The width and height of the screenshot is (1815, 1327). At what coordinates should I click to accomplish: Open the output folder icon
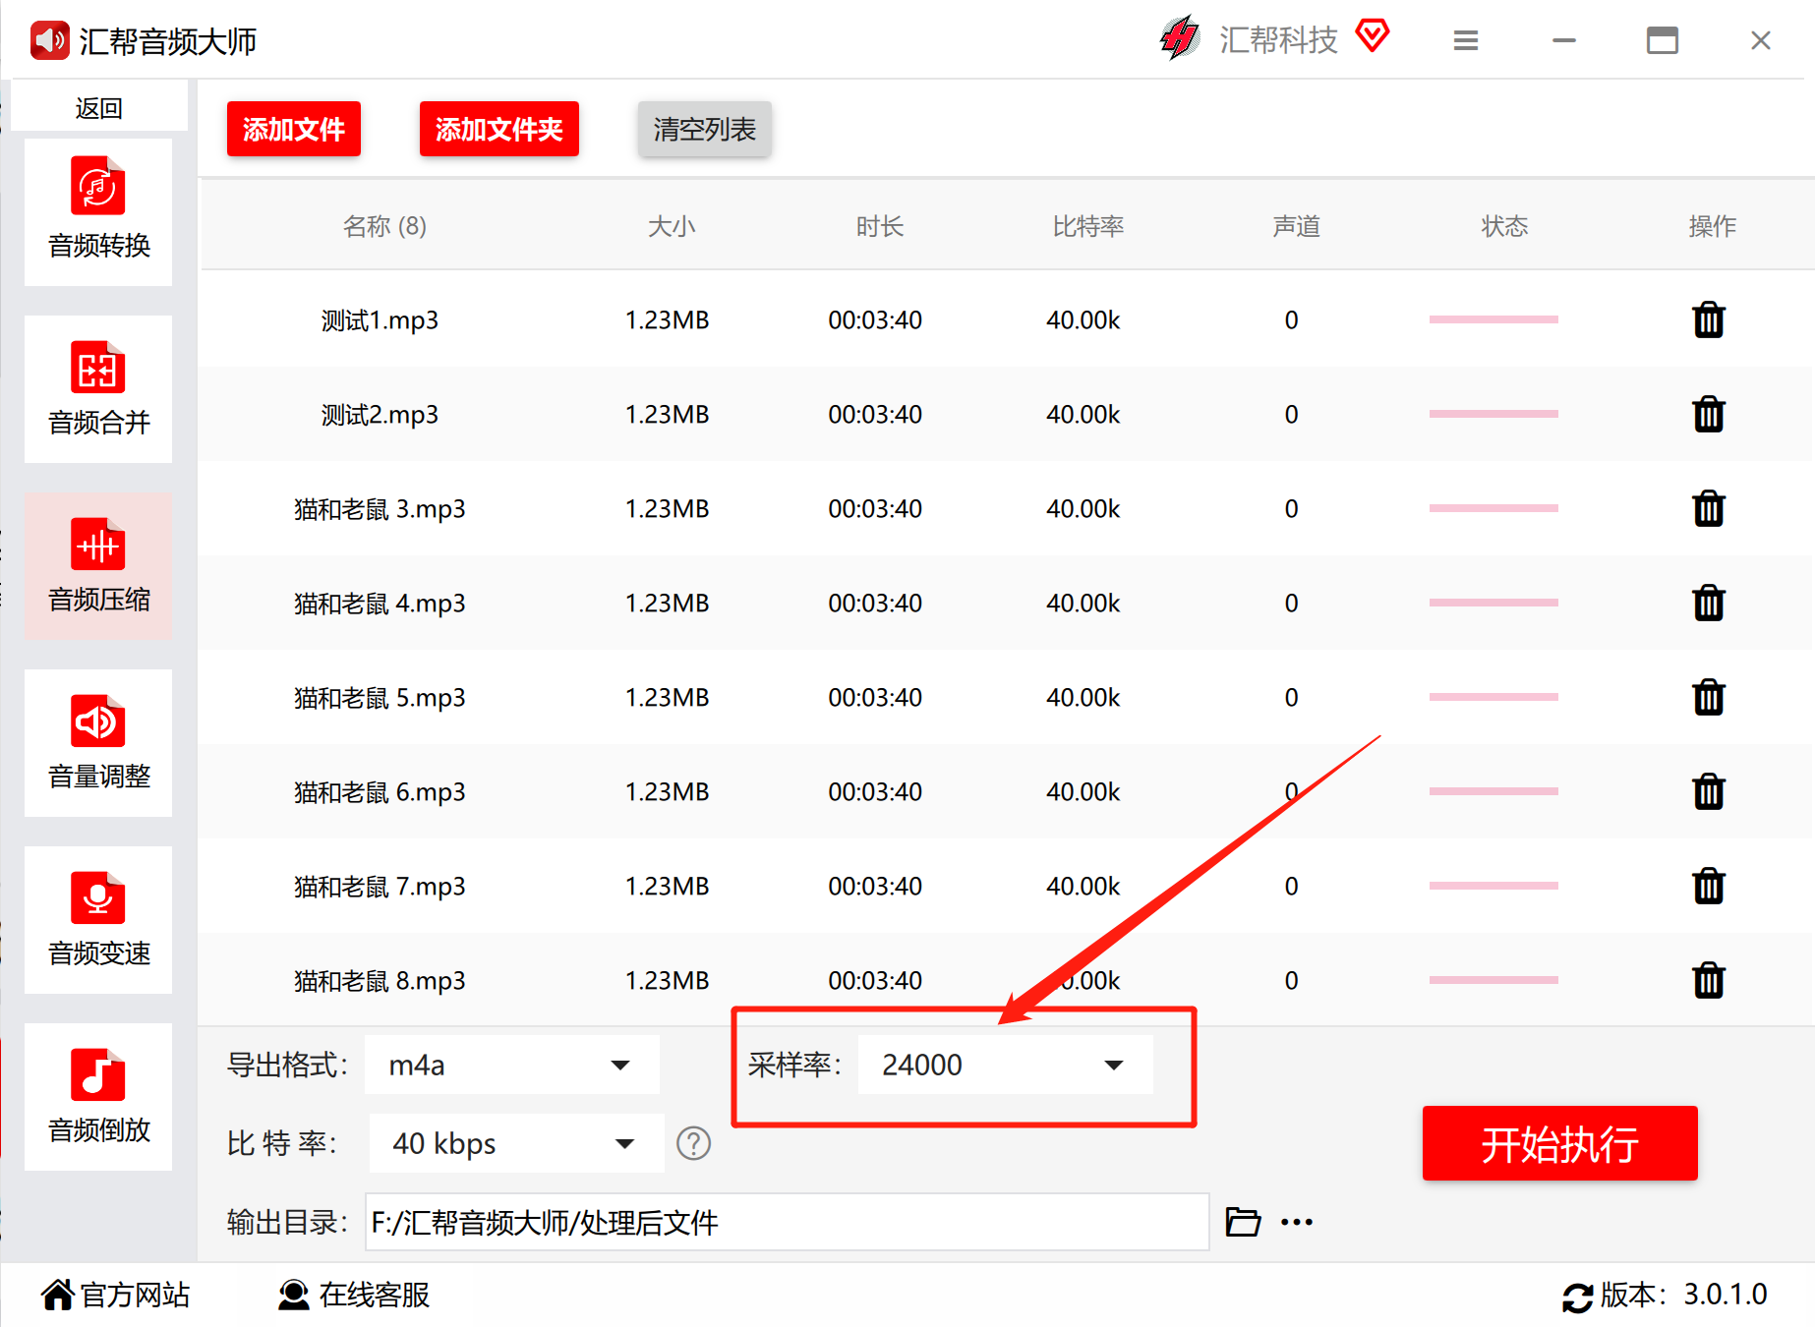1243,1222
